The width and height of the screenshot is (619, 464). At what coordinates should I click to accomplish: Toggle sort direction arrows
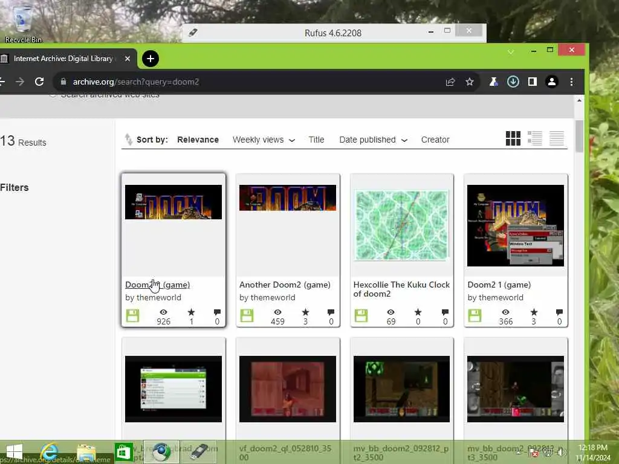(x=128, y=140)
